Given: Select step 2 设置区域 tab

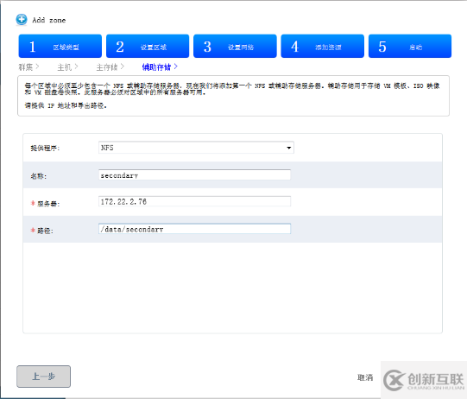Looking at the screenshot, I should tap(148, 46).
